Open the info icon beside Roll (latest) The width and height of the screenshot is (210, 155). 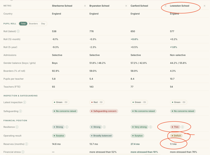(x=18, y=31)
